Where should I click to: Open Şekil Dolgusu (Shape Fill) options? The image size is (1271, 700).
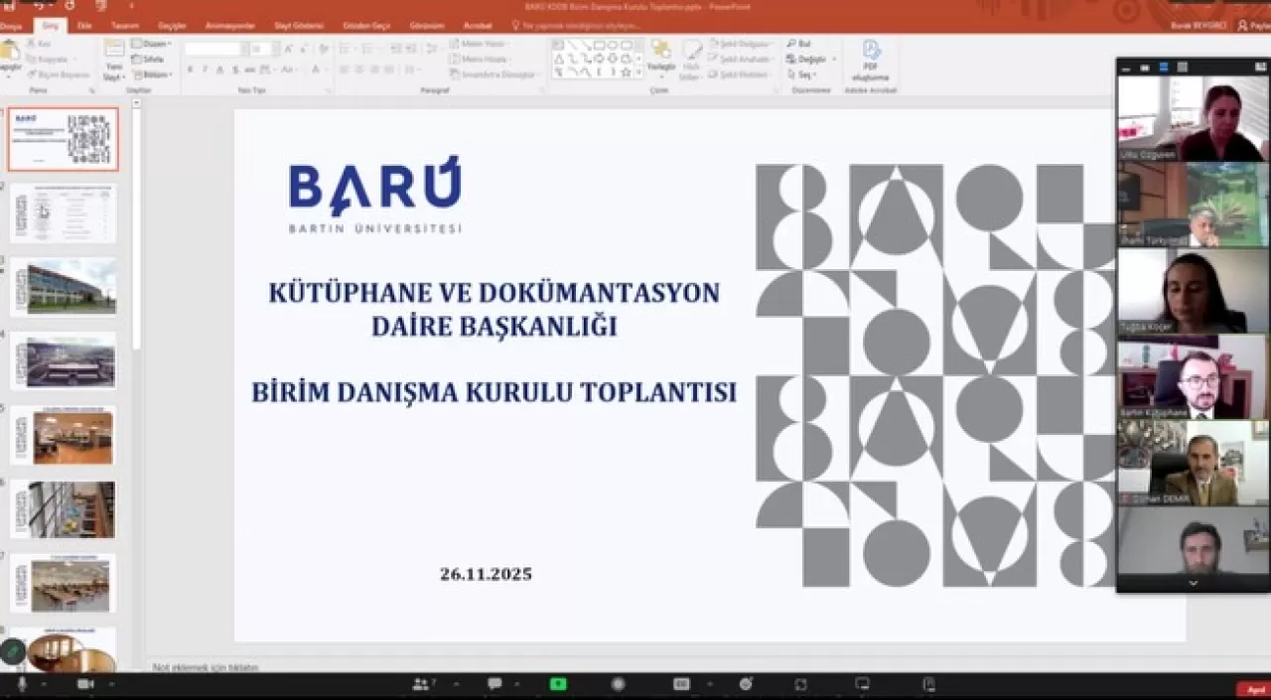741,43
